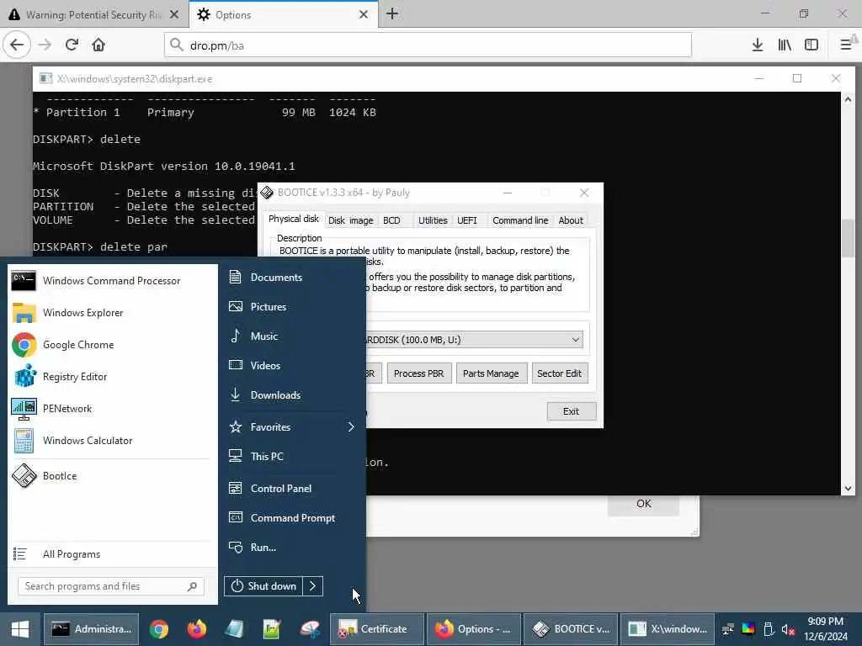Image resolution: width=862 pixels, height=646 pixels.
Task: Click Process PBR button
Action: point(419,373)
